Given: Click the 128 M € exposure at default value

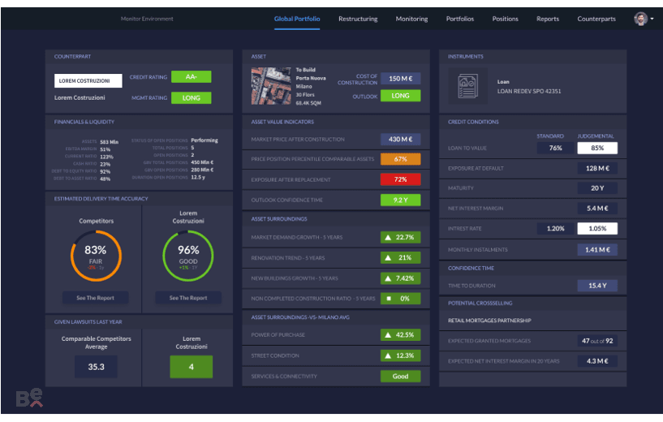Looking at the screenshot, I should (x=597, y=168).
